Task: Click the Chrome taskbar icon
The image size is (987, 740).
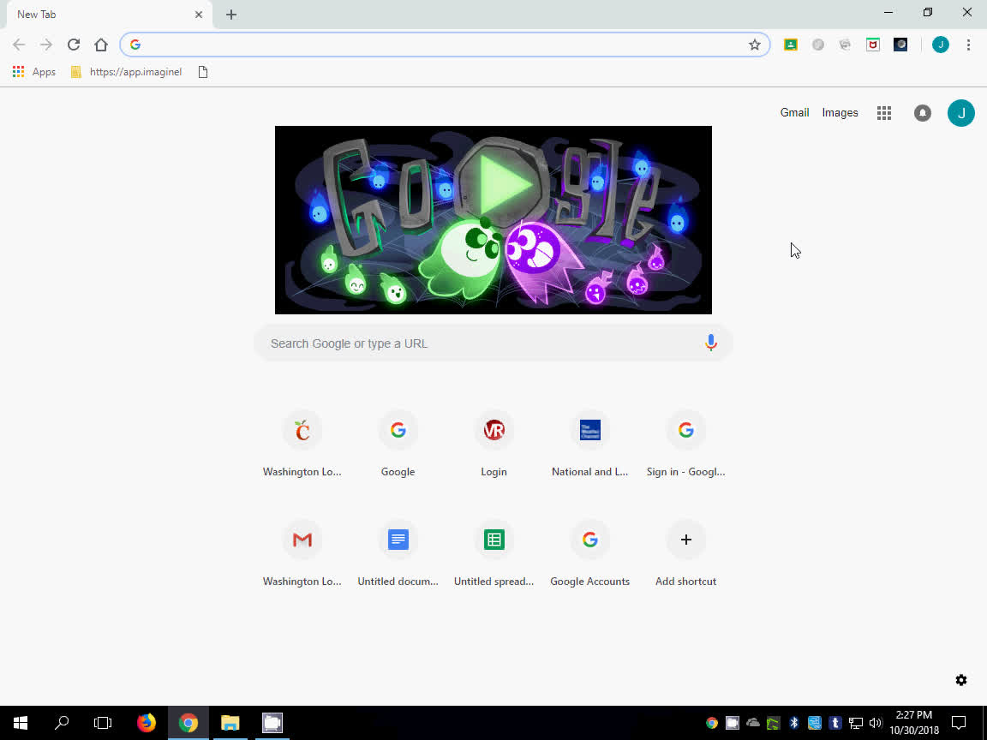Action: pyautogui.click(x=188, y=723)
